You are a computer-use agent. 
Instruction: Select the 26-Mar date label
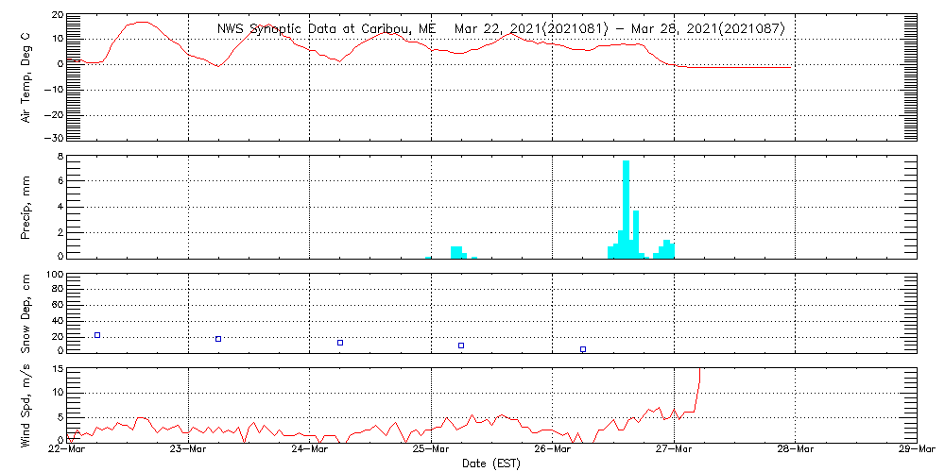point(553,451)
